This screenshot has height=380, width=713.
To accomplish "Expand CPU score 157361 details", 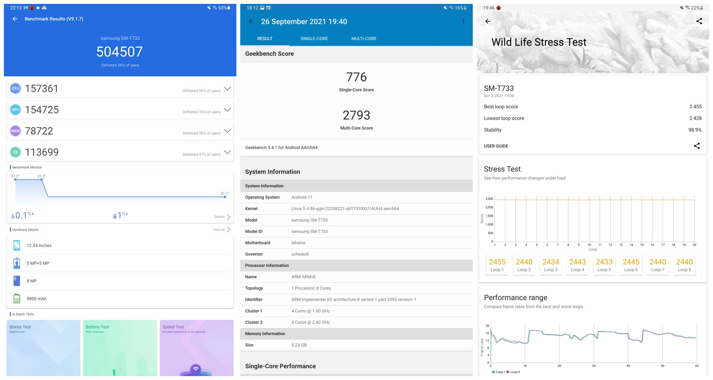I will (x=227, y=88).
